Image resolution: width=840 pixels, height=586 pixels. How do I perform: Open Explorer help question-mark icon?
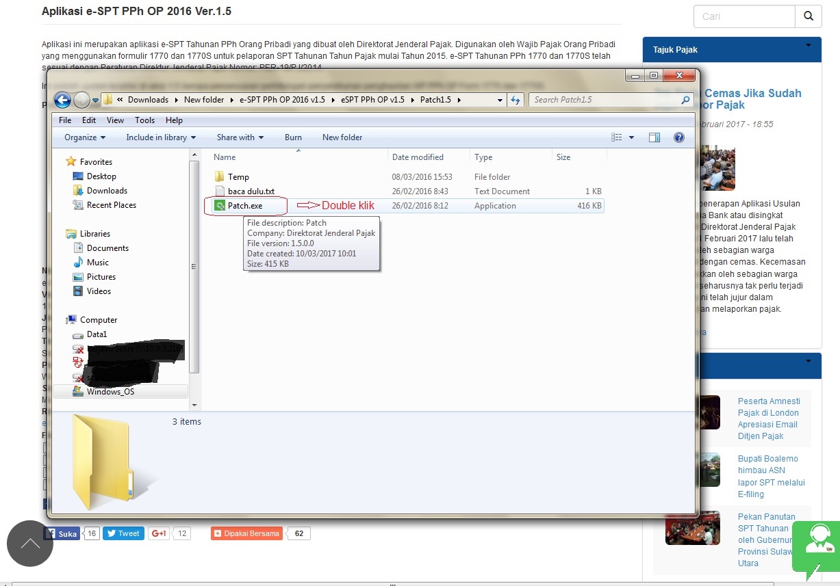coord(679,137)
